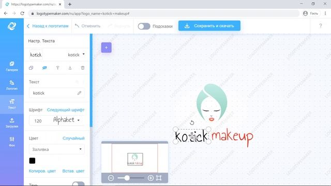Open the Uploads sidebar section

[x=12, y=123]
